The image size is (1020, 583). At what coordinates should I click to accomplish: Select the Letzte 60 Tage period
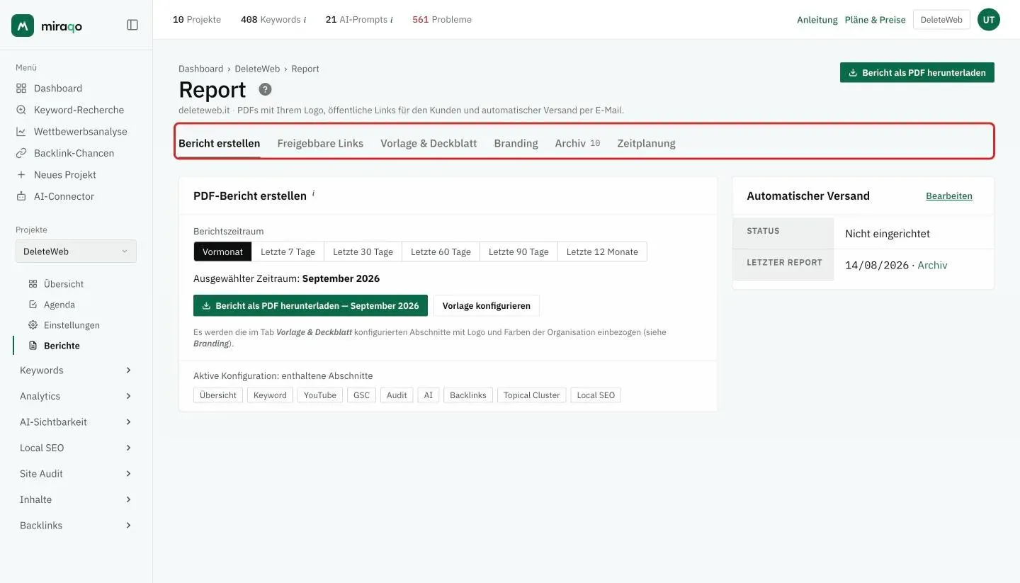[x=441, y=251]
